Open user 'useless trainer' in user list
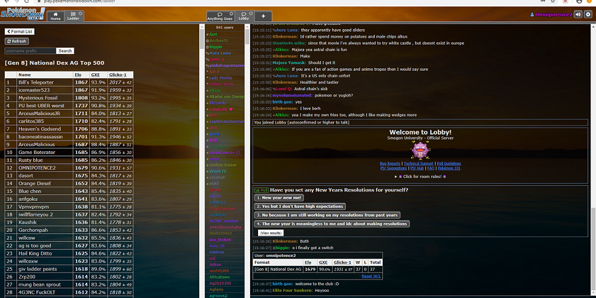 click(x=223, y=165)
